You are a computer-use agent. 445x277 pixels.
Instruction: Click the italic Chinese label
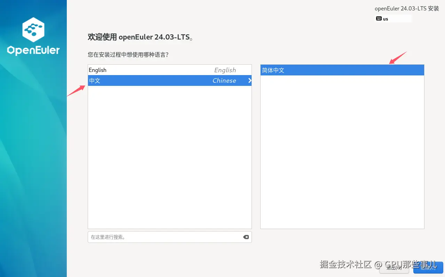pos(224,80)
